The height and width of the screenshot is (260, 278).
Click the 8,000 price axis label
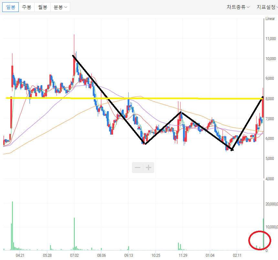(270, 99)
